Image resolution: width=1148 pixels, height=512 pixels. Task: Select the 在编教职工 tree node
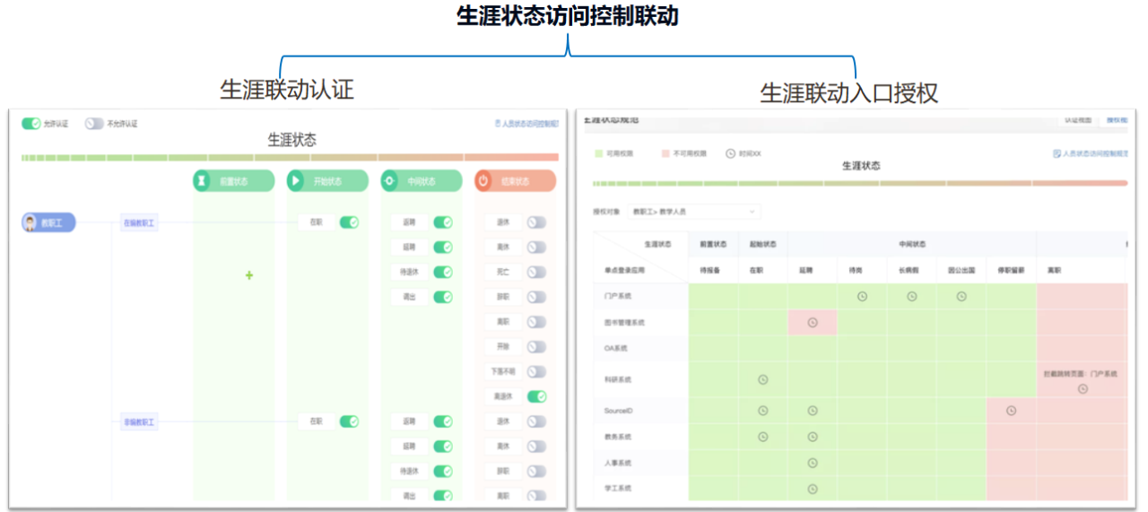point(140,223)
